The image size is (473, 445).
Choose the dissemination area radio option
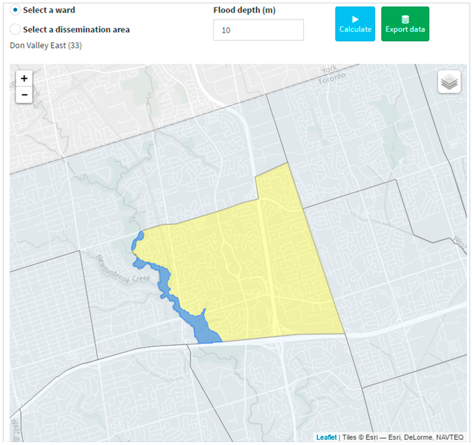click(x=15, y=30)
